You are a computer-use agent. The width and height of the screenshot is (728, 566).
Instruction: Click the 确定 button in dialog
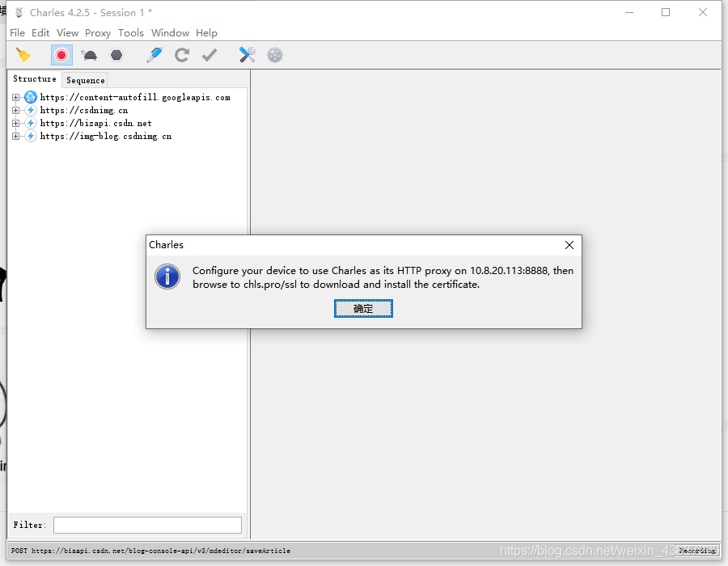[x=363, y=309]
